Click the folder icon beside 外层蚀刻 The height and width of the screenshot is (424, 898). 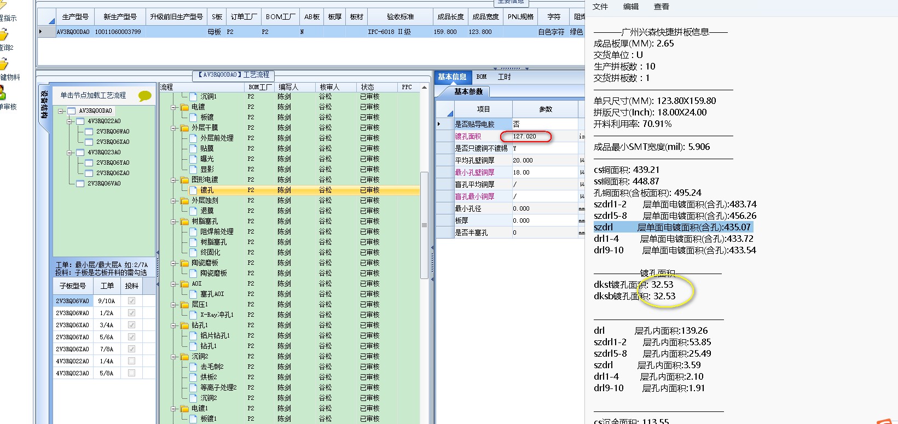pyautogui.click(x=184, y=200)
